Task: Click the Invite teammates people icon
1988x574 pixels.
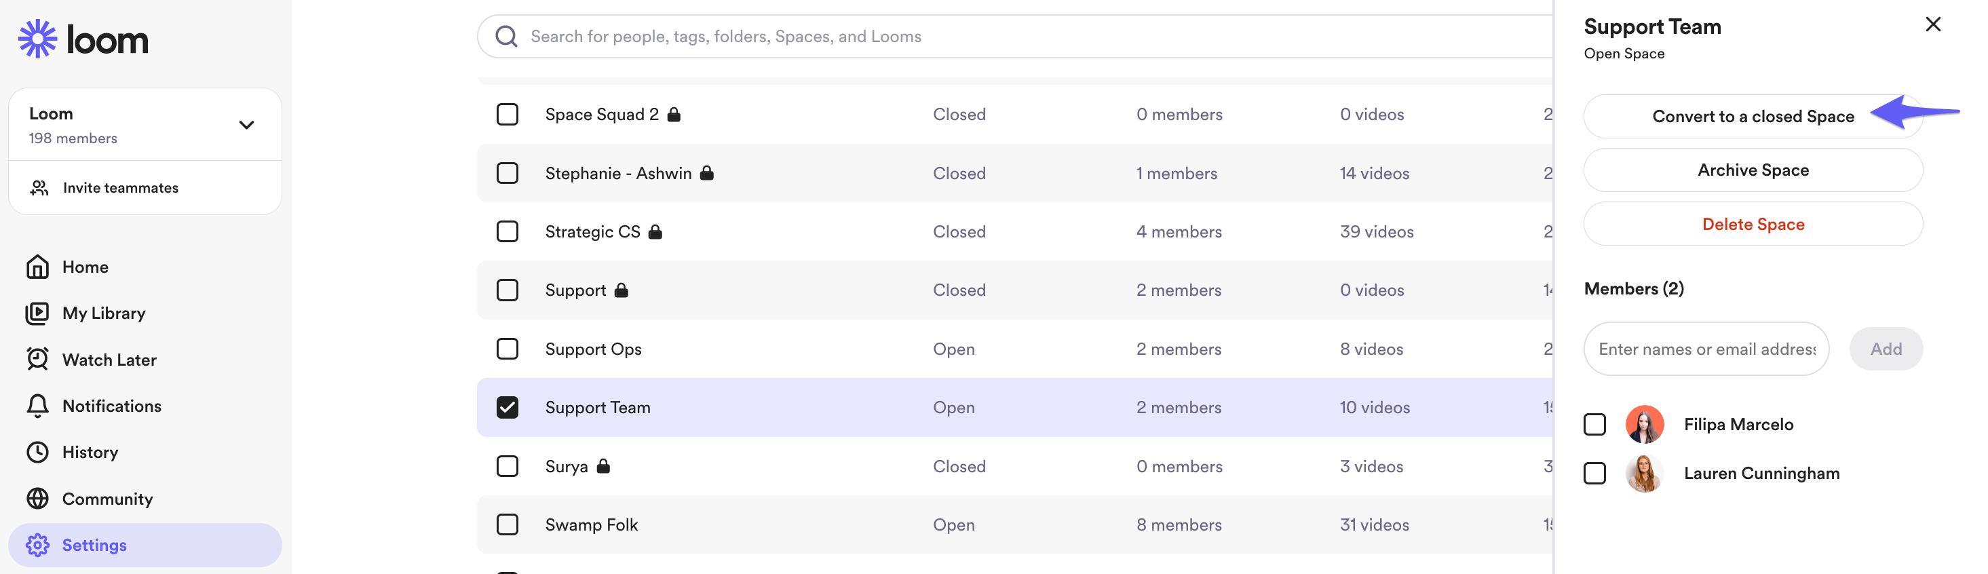Action: 39,187
